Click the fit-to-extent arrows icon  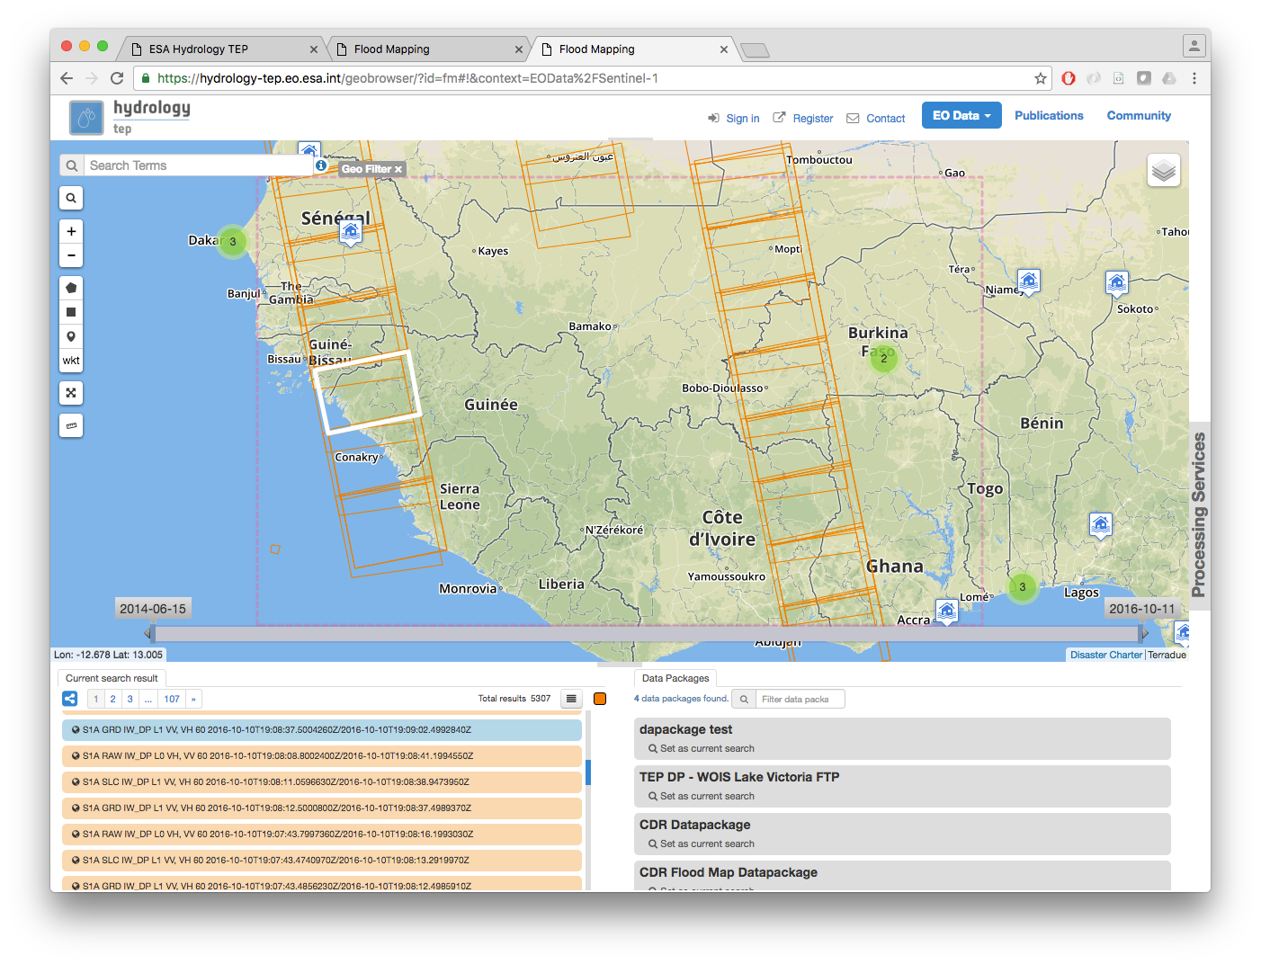point(71,393)
